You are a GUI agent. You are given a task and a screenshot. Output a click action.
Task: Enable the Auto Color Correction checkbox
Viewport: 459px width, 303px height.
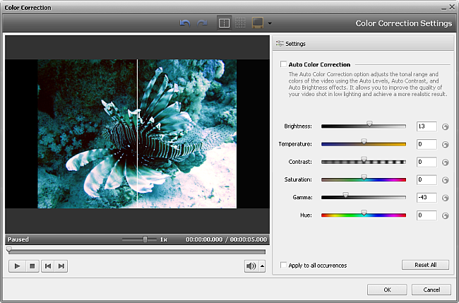coord(283,64)
